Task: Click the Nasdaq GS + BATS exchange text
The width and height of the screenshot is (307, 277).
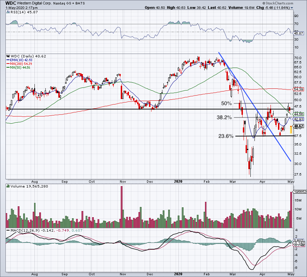Action: pyautogui.click(x=69, y=3)
